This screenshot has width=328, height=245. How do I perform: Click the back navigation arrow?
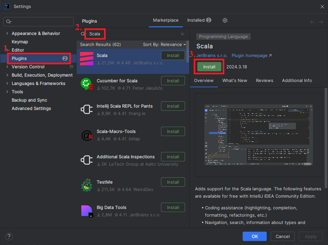pos(312,22)
